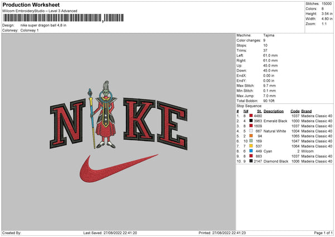The height and width of the screenshot is (237, 335).
Task: Click the 'Natural White' description text
Action: click(275, 131)
